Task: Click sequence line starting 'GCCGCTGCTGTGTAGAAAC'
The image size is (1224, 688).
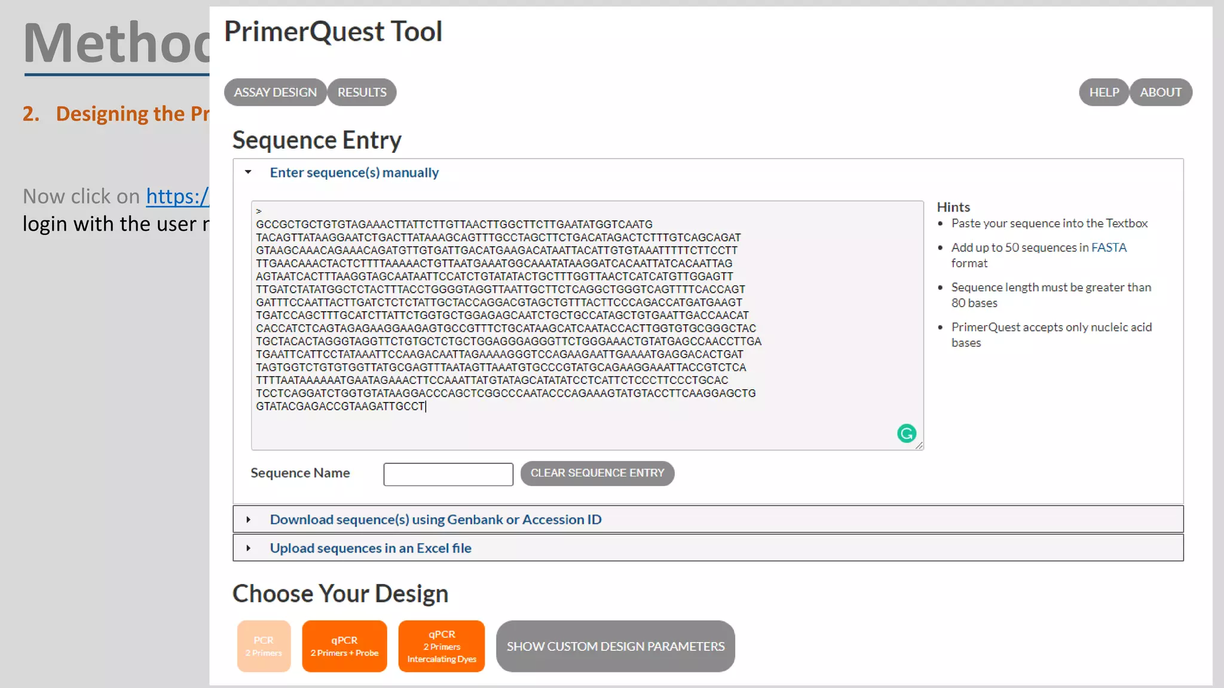Action: coord(454,225)
